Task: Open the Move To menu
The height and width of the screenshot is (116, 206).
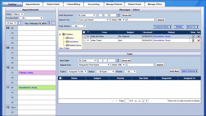Action: pos(192,27)
